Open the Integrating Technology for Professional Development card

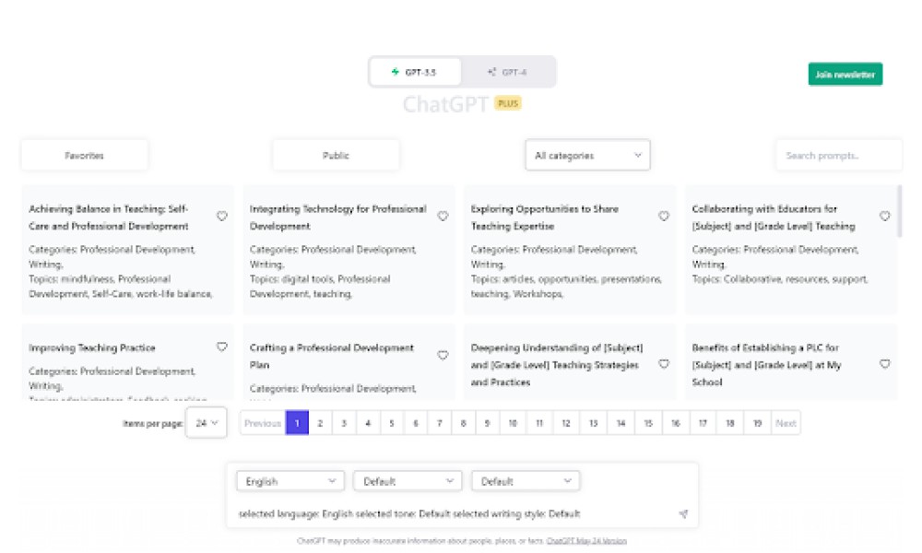[349, 251]
